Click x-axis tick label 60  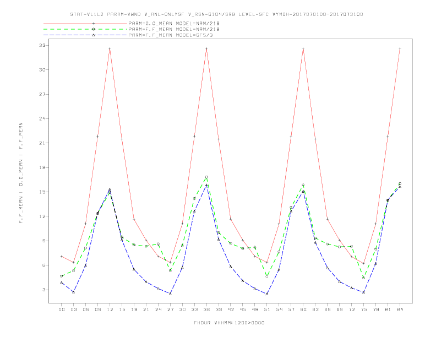[303, 309]
